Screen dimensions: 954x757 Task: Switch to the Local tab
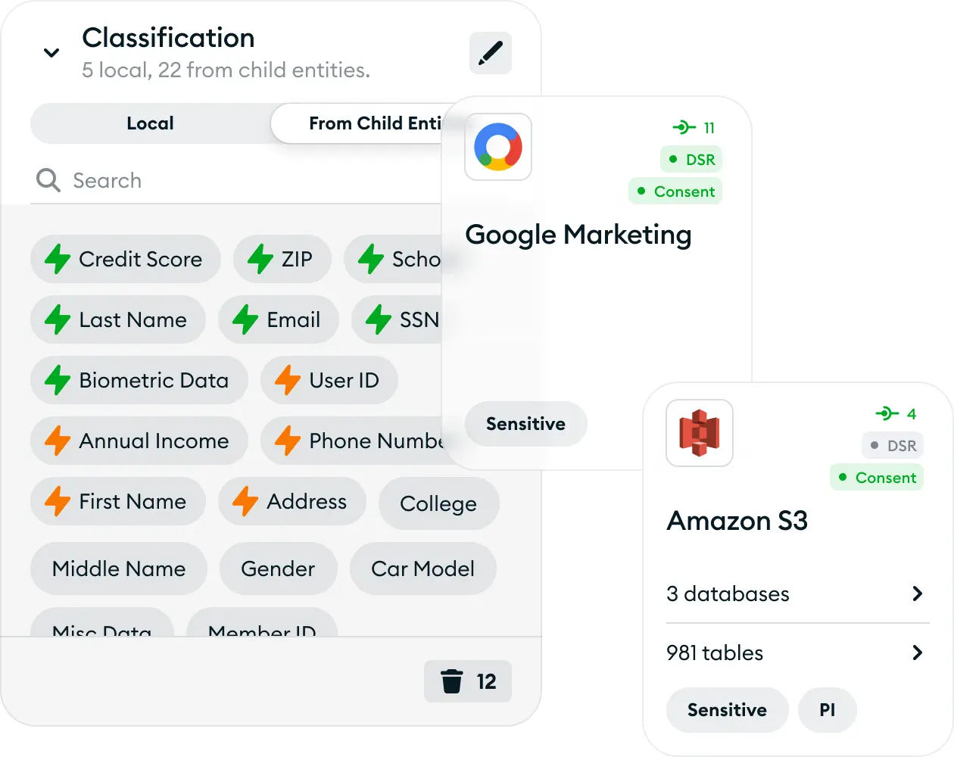(150, 123)
